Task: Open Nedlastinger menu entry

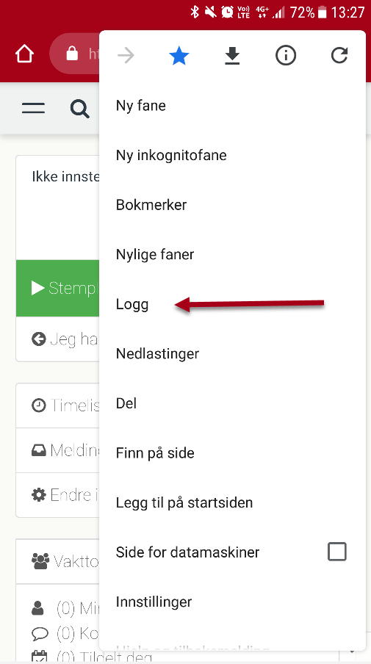Action: point(232,353)
